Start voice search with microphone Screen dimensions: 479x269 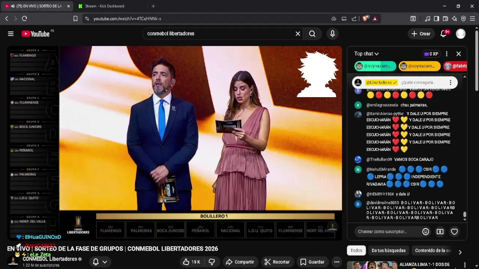pyautogui.click(x=332, y=34)
